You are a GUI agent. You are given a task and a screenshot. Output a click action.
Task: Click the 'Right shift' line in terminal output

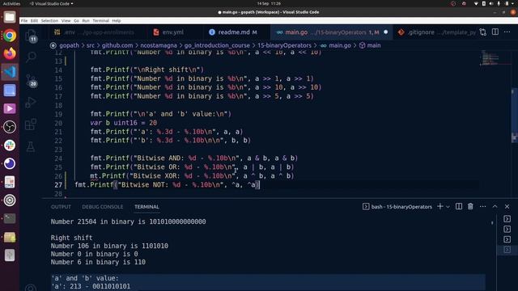coord(72,238)
